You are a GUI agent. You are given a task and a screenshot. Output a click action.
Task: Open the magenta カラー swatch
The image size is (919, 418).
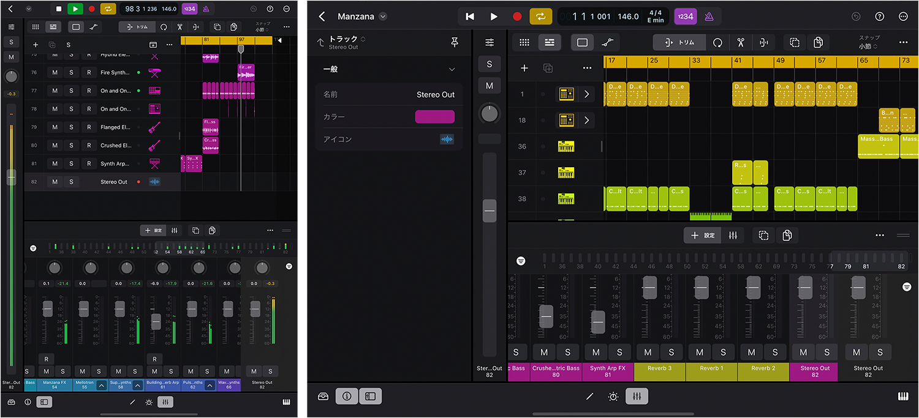[434, 117]
